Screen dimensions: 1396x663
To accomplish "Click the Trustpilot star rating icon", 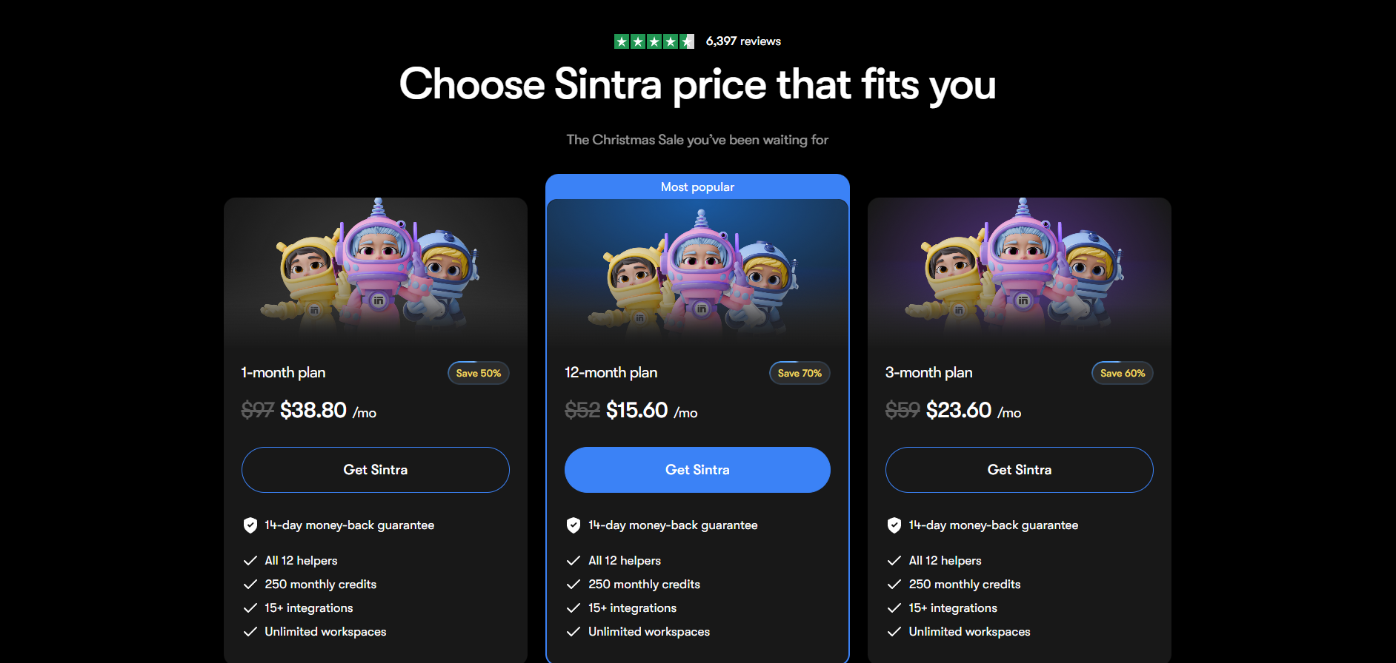I will [654, 41].
